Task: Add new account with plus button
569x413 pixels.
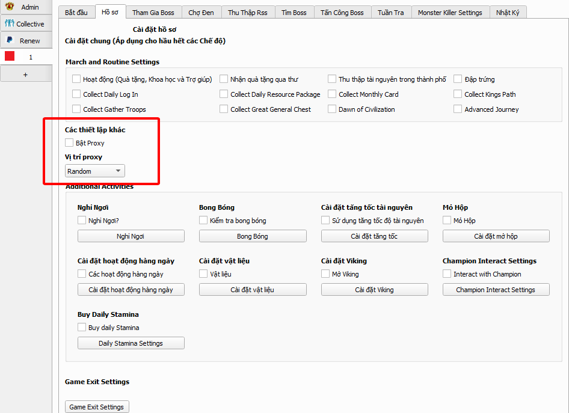Action: tap(25, 74)
